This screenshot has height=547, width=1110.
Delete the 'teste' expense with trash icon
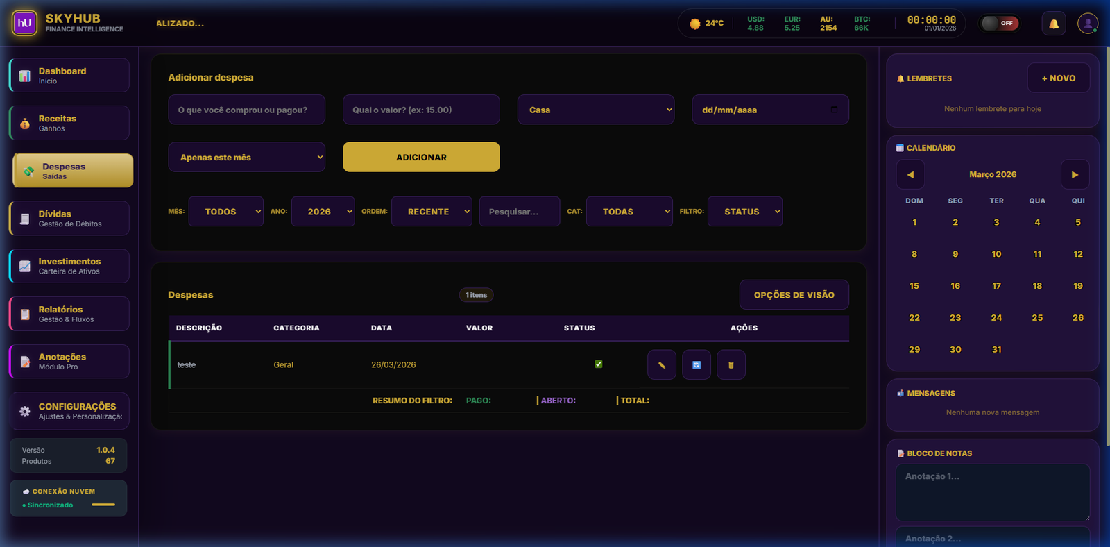pyautogui.click(x=731, y=365)
